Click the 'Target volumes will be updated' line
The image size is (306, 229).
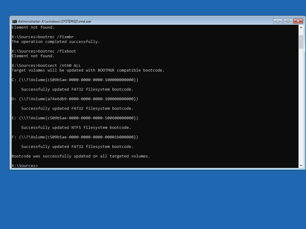[x=88, y=70]
